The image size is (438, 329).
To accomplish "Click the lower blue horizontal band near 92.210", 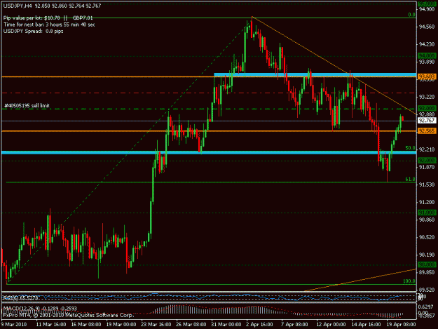I will [209, 152].
